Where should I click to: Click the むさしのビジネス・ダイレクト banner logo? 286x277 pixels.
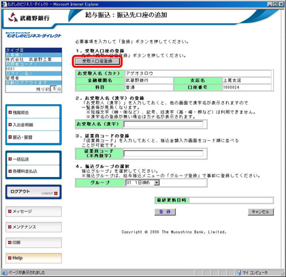(33, 35)
